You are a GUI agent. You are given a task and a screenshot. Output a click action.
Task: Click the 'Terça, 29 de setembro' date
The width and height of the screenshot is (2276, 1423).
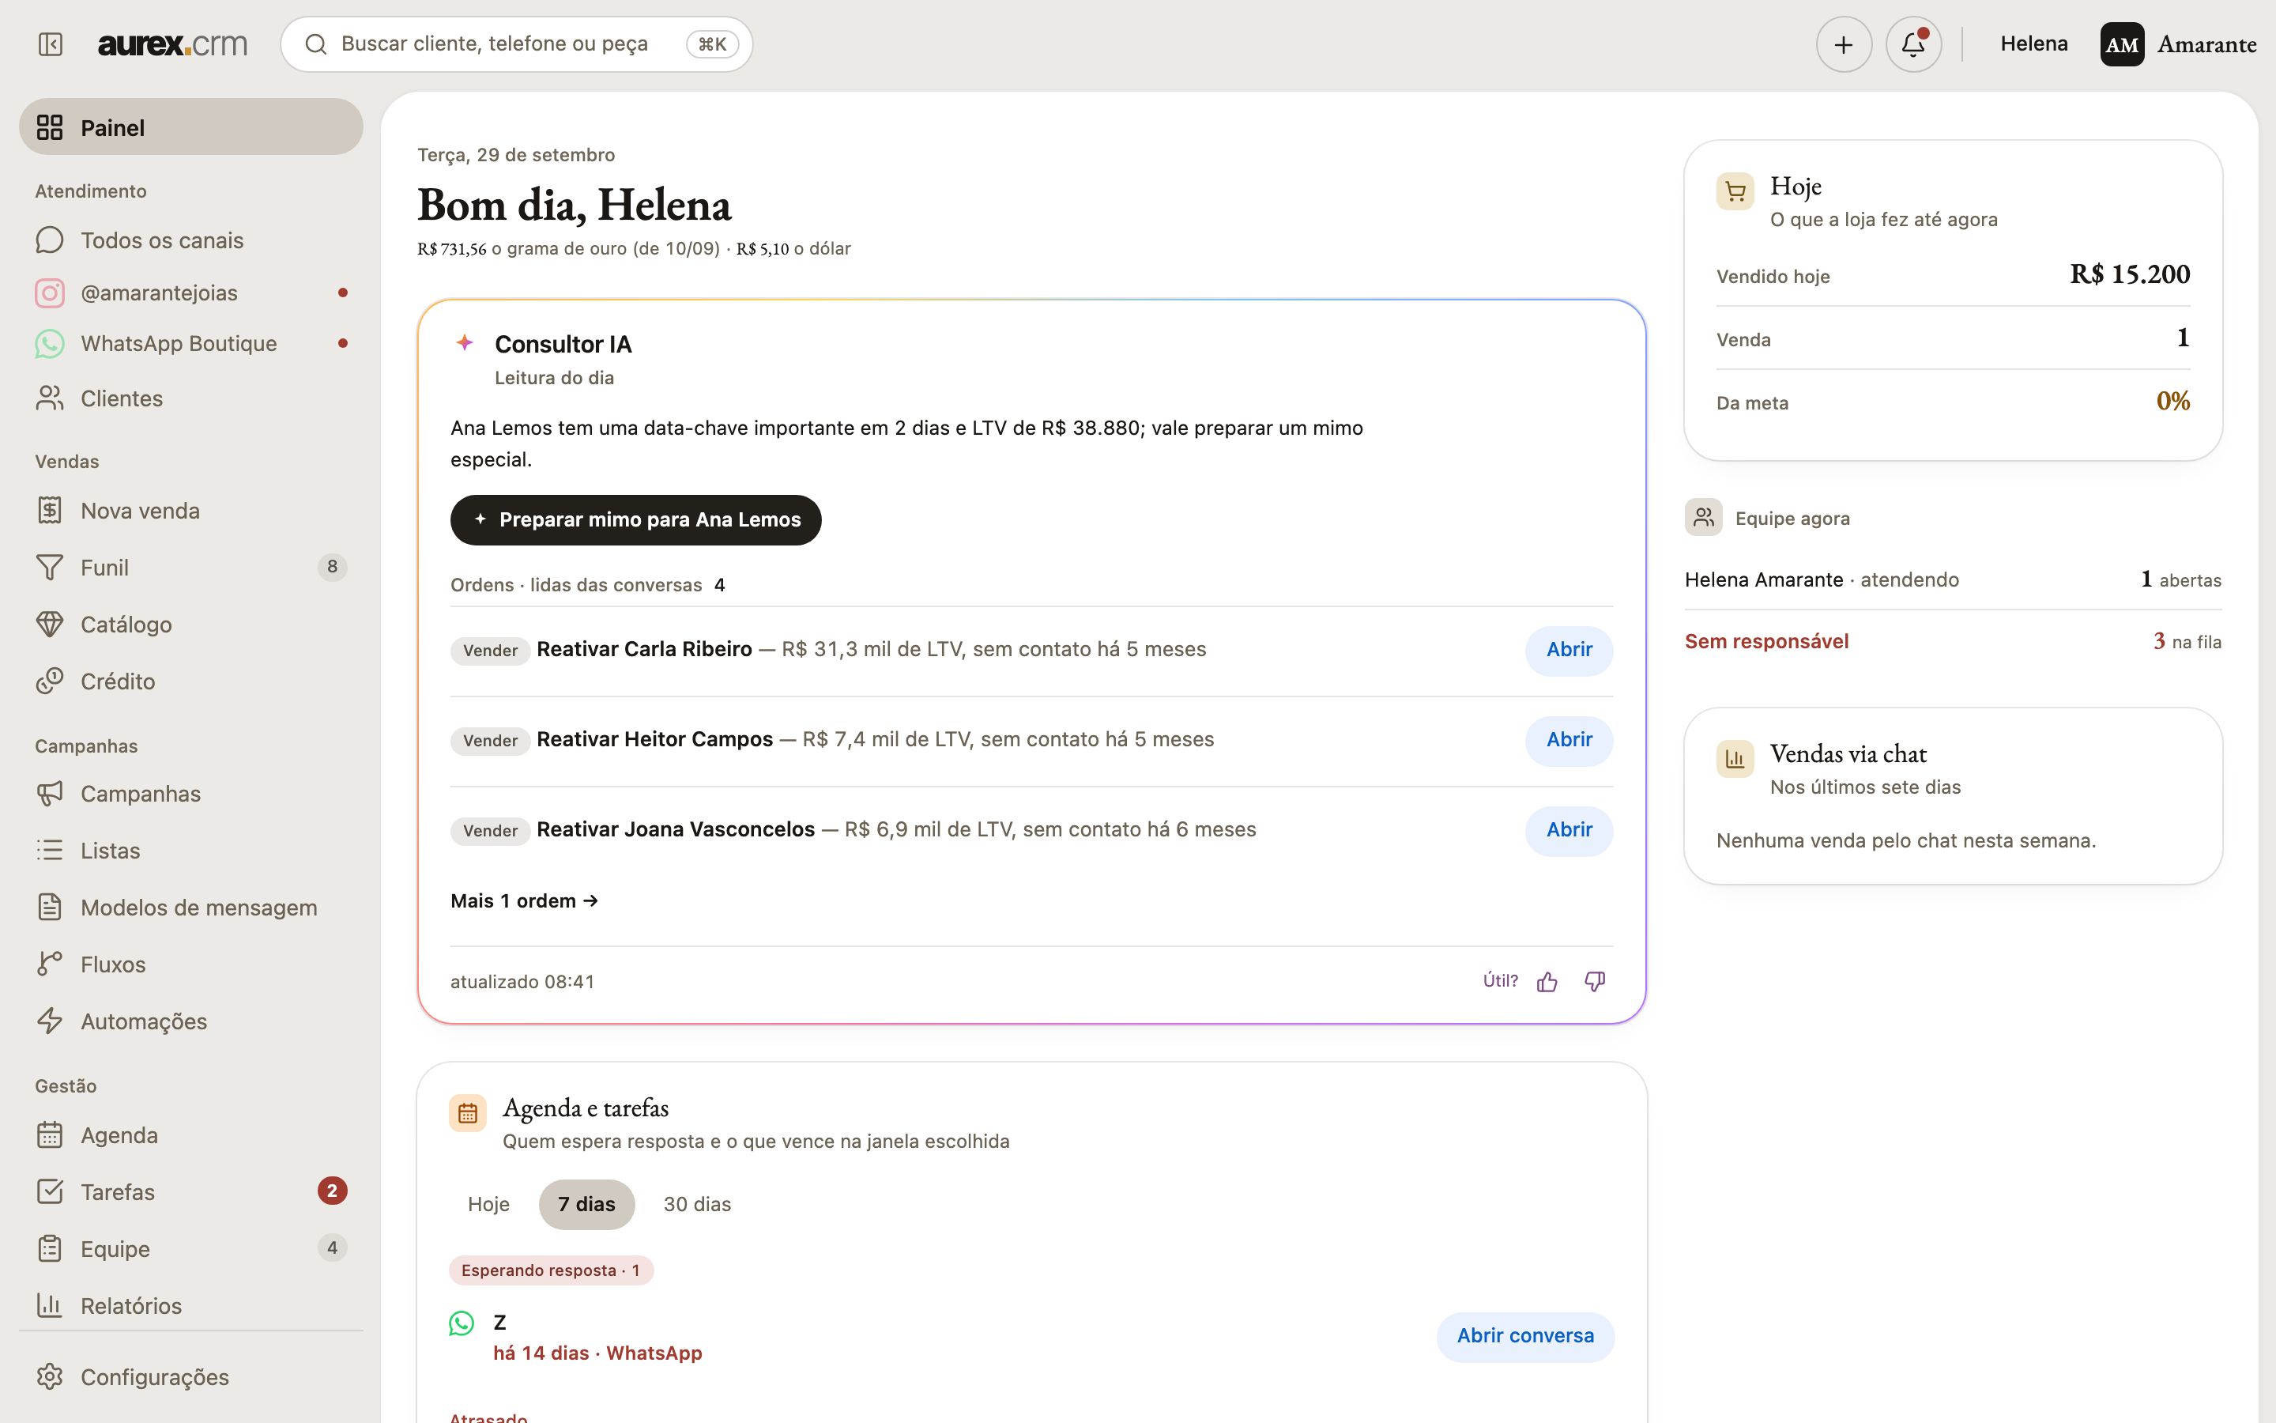tap(516, 154)
